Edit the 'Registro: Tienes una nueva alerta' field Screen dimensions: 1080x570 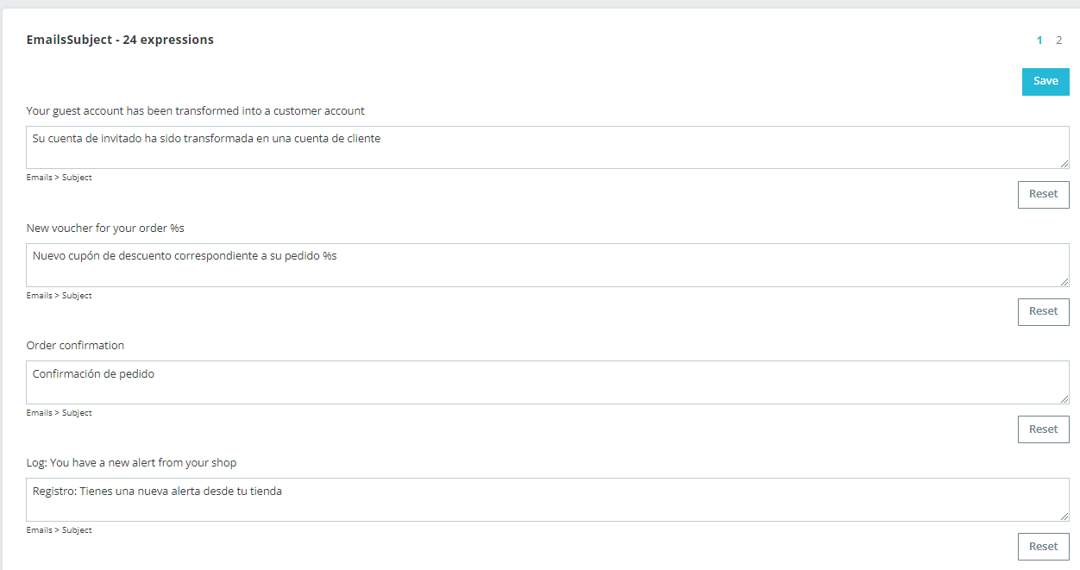point(547,499)
